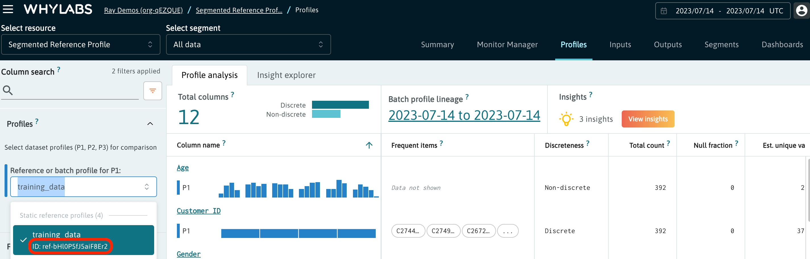
Task: Open the navigation hamburger menu
Action: [8, 9]
